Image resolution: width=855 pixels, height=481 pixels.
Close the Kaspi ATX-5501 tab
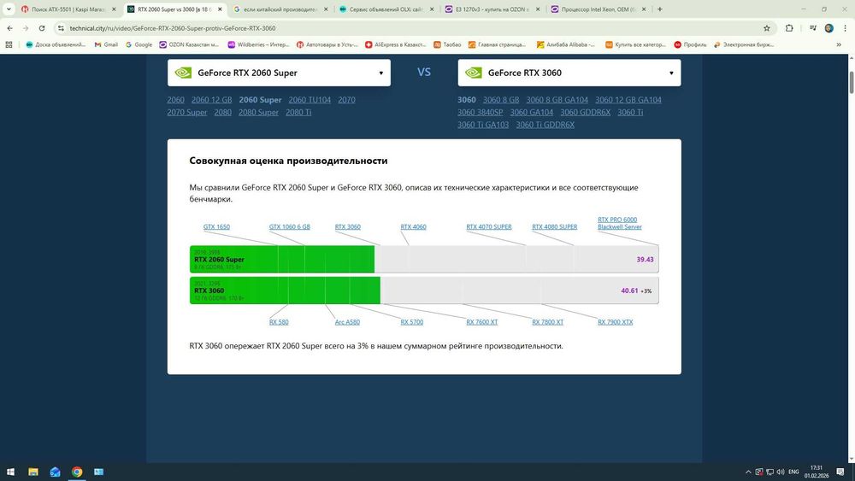(114, 9)
